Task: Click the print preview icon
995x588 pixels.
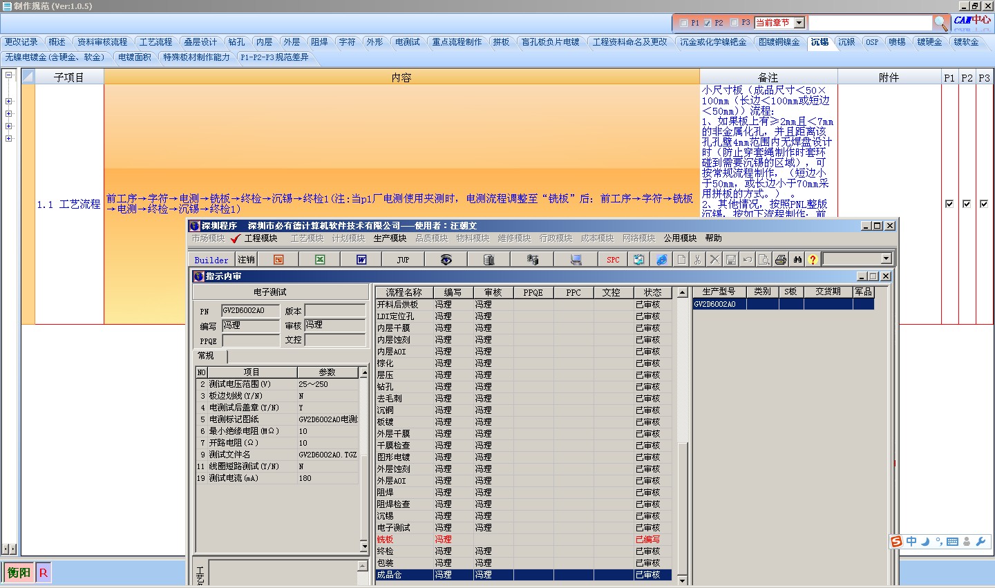Action: click(x=764, y=260)
